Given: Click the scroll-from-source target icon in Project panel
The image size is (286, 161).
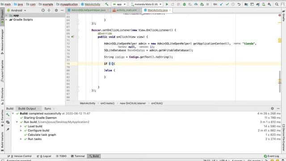Looking at the screenshot, I should coord(43,10).
